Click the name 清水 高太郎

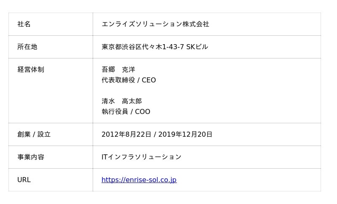point(122,101)
